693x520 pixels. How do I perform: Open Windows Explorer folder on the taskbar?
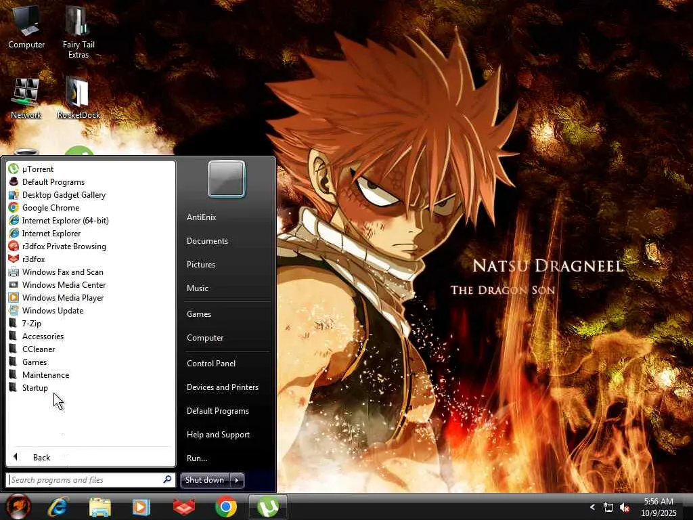tap(100, 506)
